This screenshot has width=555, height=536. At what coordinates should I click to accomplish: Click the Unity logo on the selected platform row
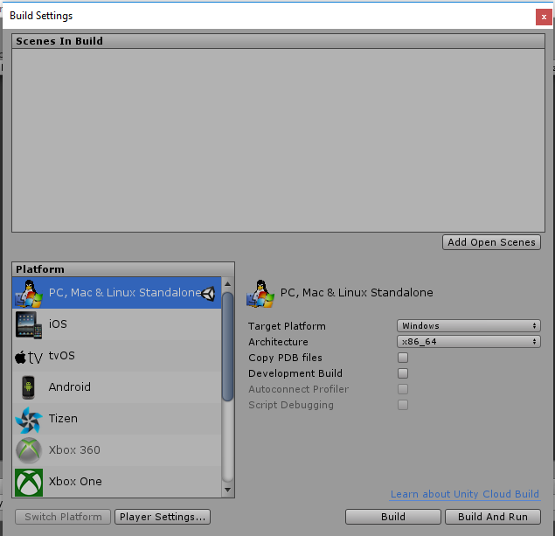(x=209, y=294)
